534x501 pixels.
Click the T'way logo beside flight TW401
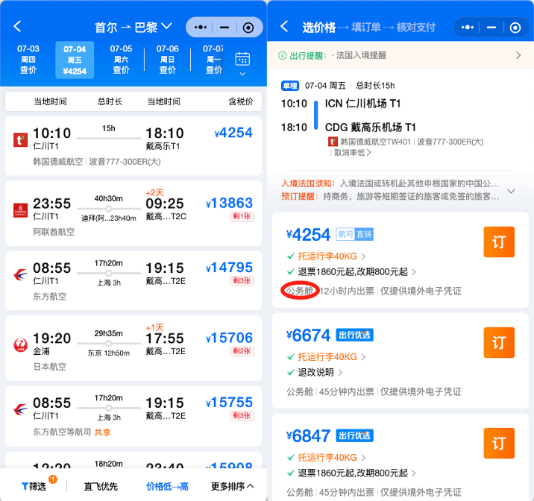[333, 142]
